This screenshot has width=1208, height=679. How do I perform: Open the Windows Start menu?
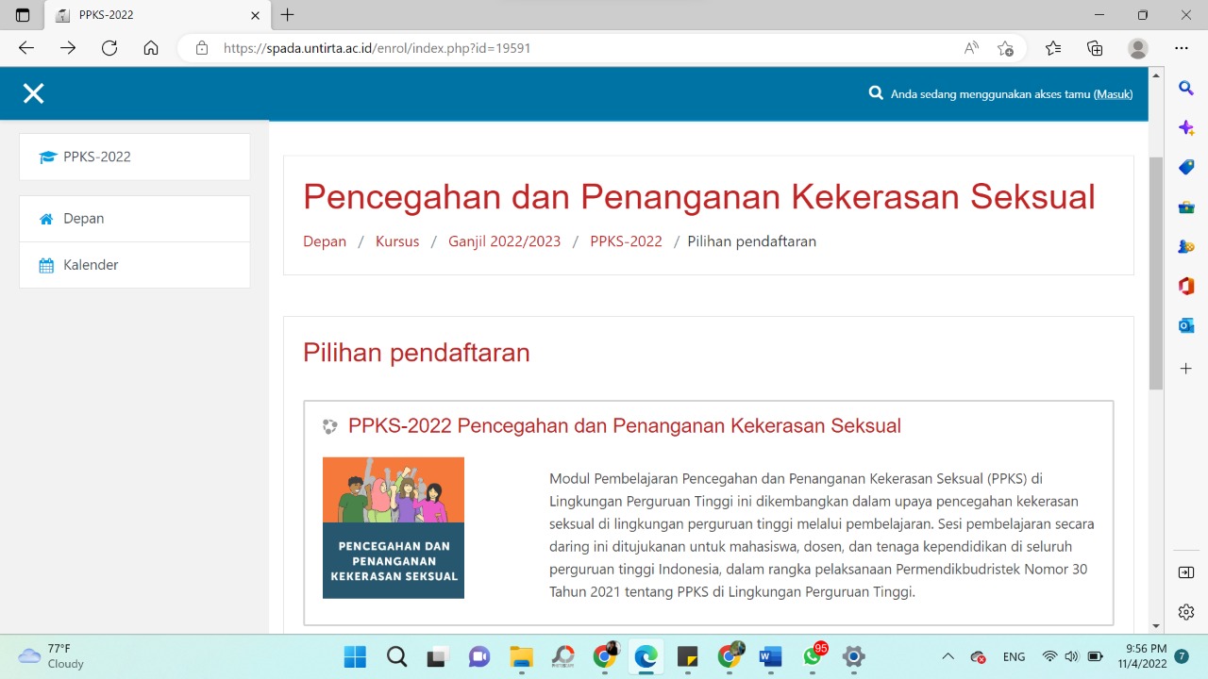(x=355, y=656)
